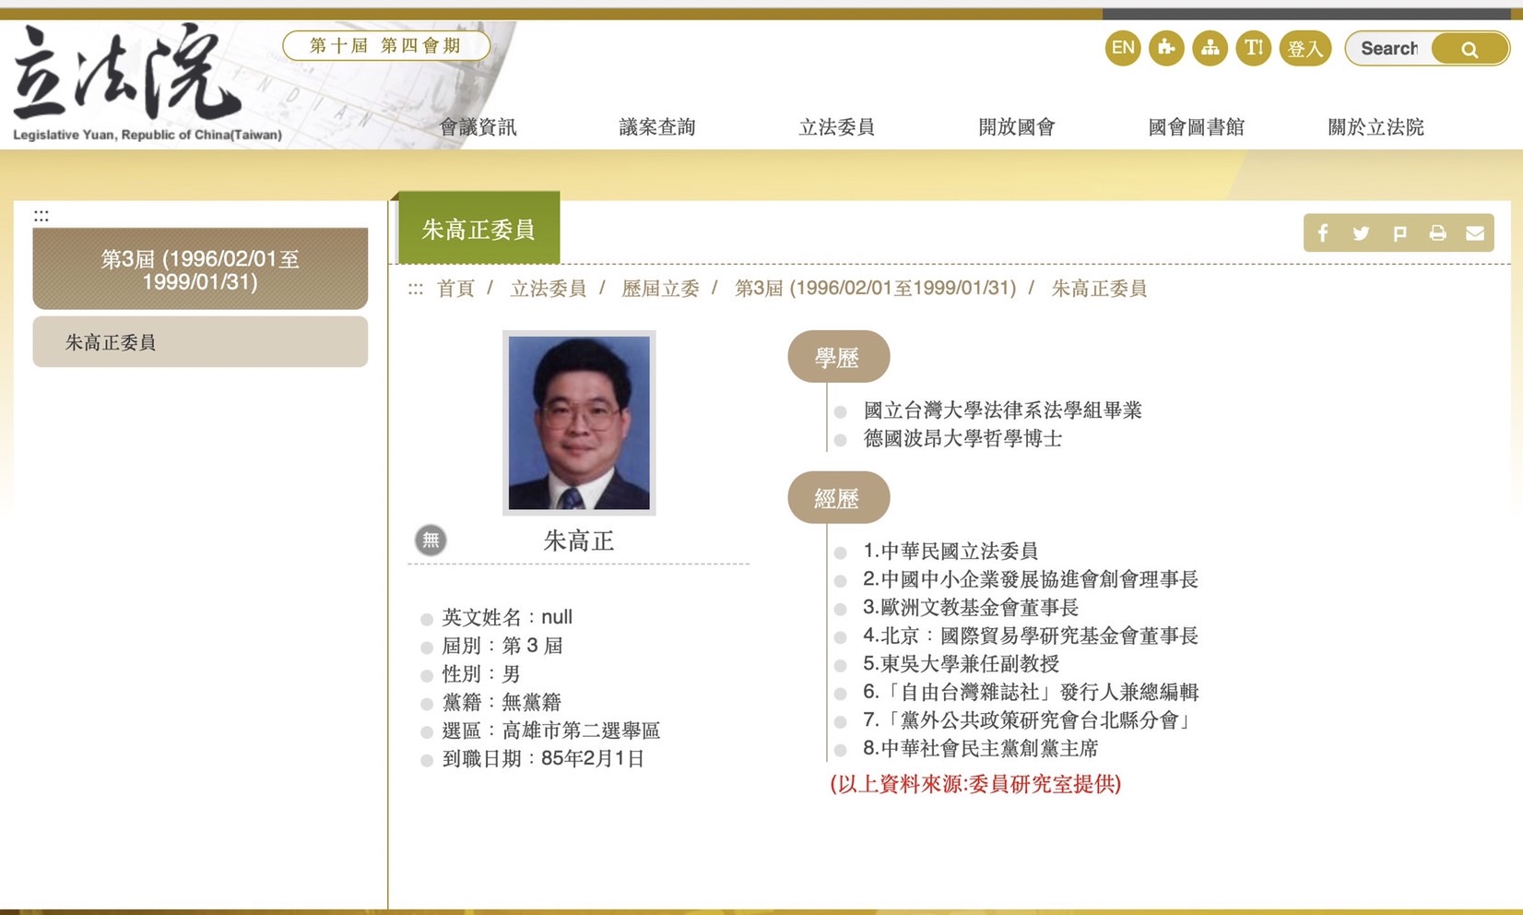The width and height of the screenshot is (1523, 915).
Task: Click text 性別：男
Action: pyautogui.click(x=481, y=674)
